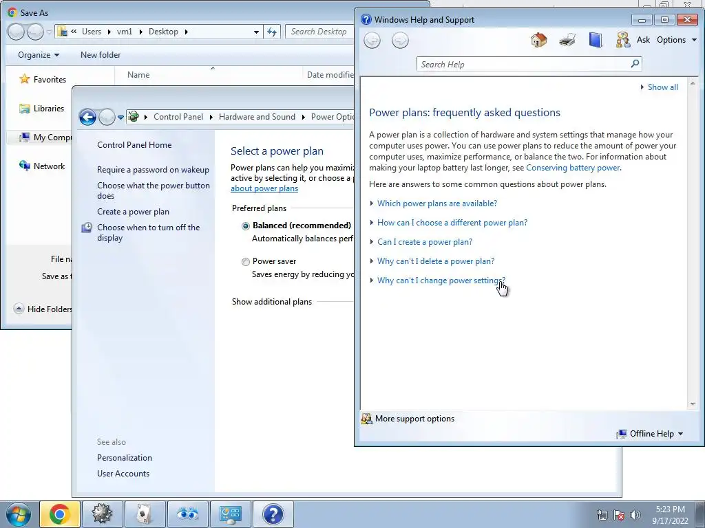Open the Solitaire cards taskbar icon
This screenshot has width=705, height=528.
coord(145,514)
